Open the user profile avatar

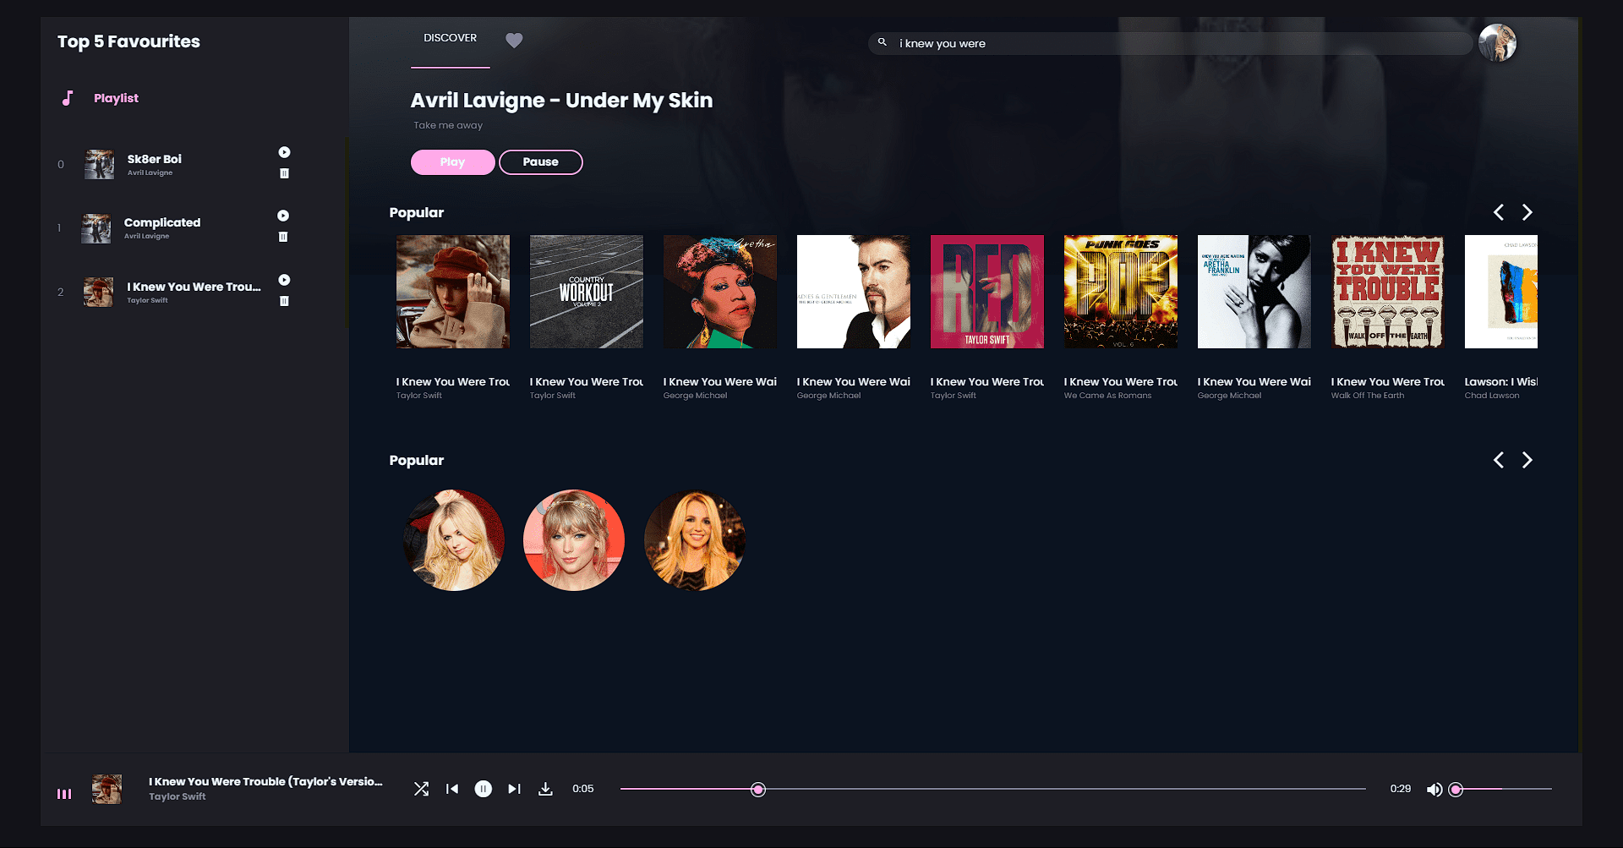point(1497,42)
